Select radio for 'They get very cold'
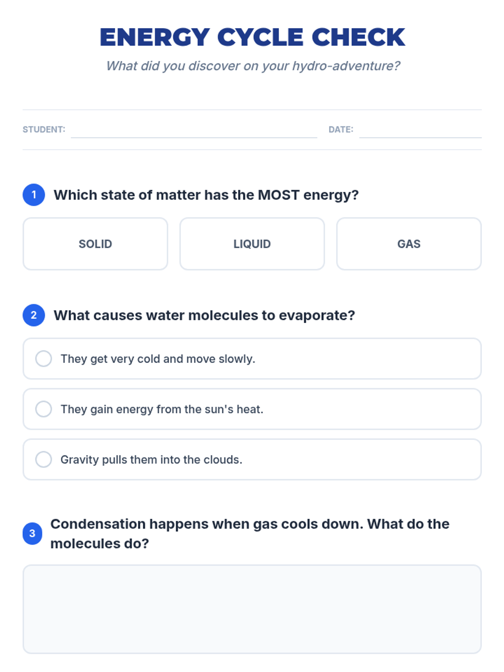The height and width of the screenshot is (672, 504). [44, 359]
